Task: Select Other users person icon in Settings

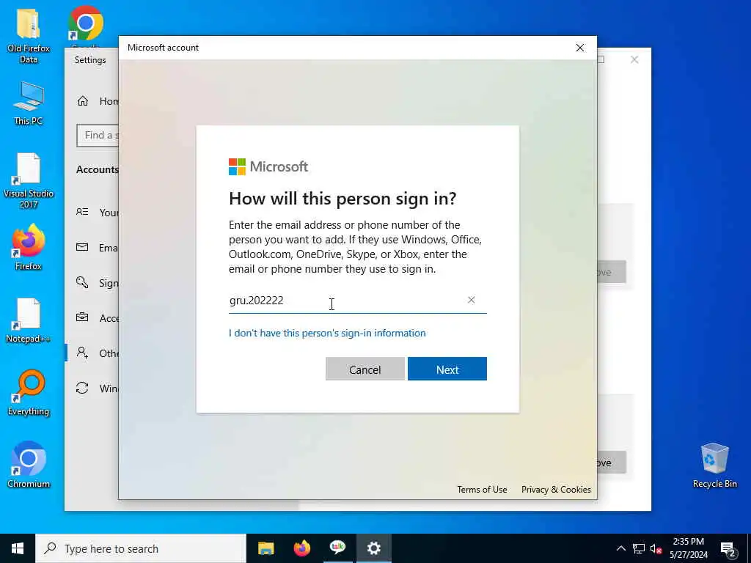Action: 82,353
